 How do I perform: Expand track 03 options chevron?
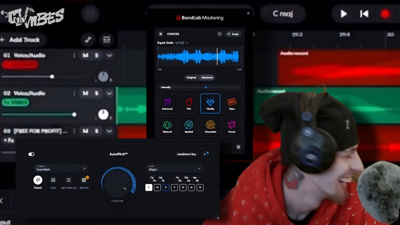point(109,131)
